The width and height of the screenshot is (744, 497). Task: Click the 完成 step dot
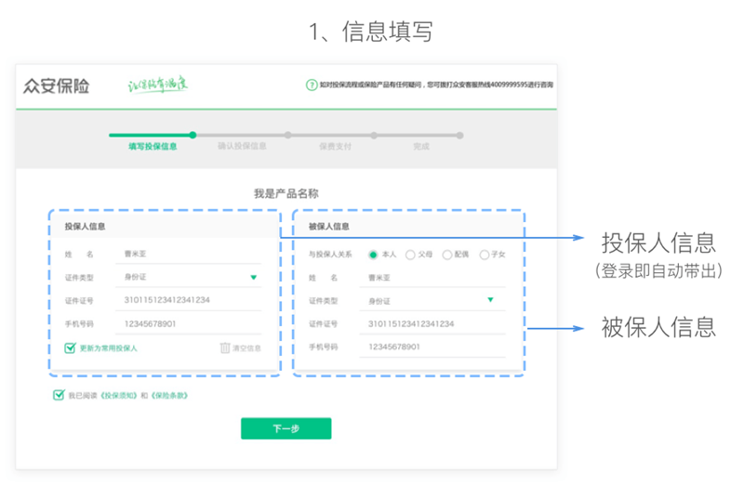click(459, 136)
